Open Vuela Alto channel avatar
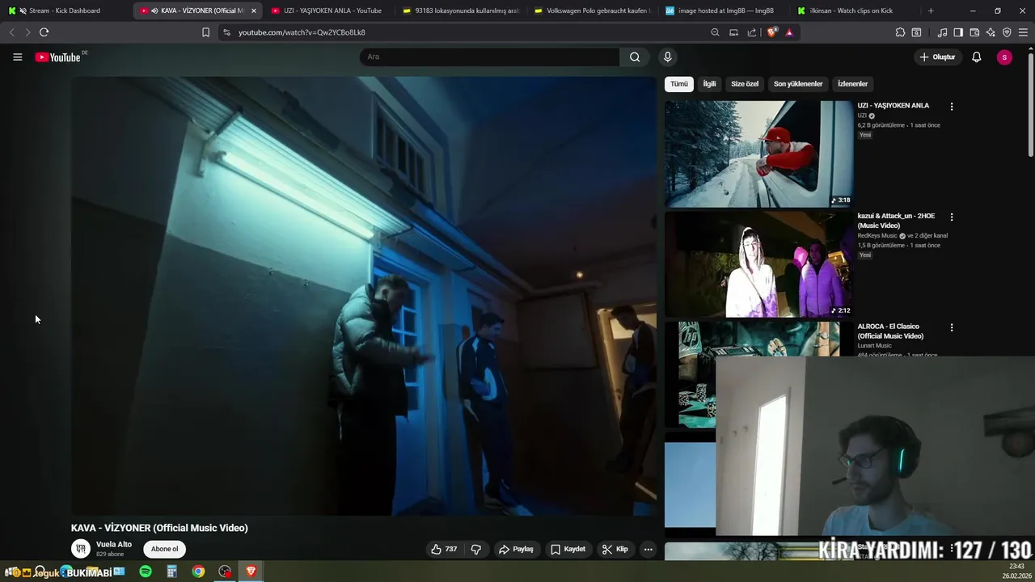 point(81,549)
